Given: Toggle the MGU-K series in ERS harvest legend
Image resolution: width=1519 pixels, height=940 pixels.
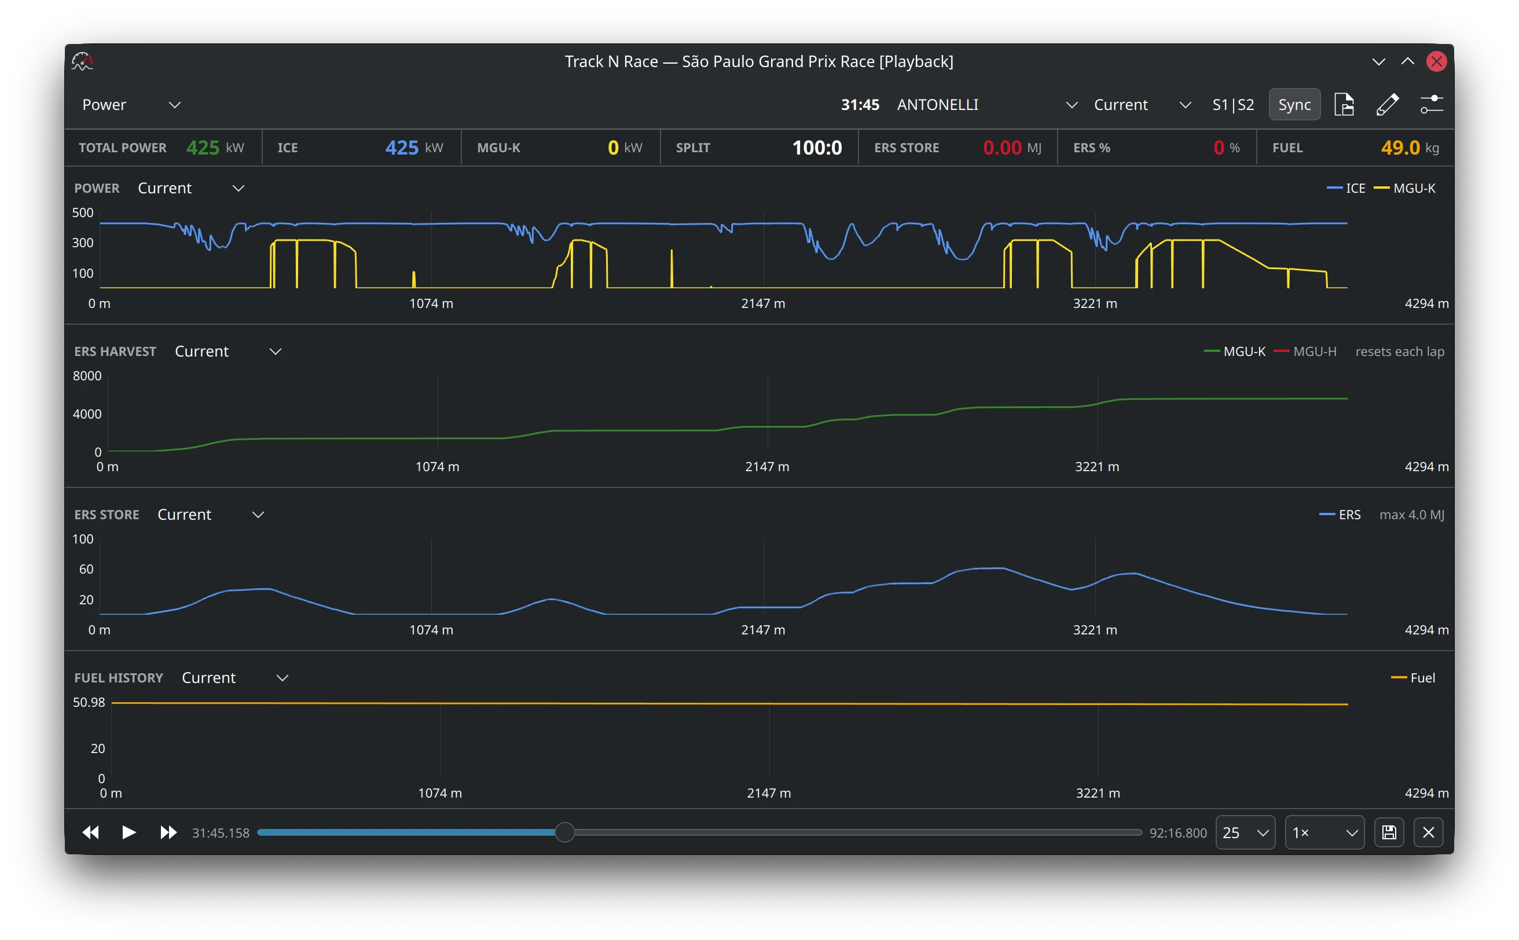Looking at the screenshot, I should coord(1234,351).
